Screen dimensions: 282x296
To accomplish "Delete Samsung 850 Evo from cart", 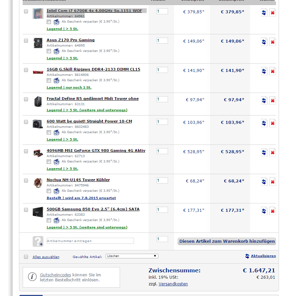I will click(x=273, y=211).
